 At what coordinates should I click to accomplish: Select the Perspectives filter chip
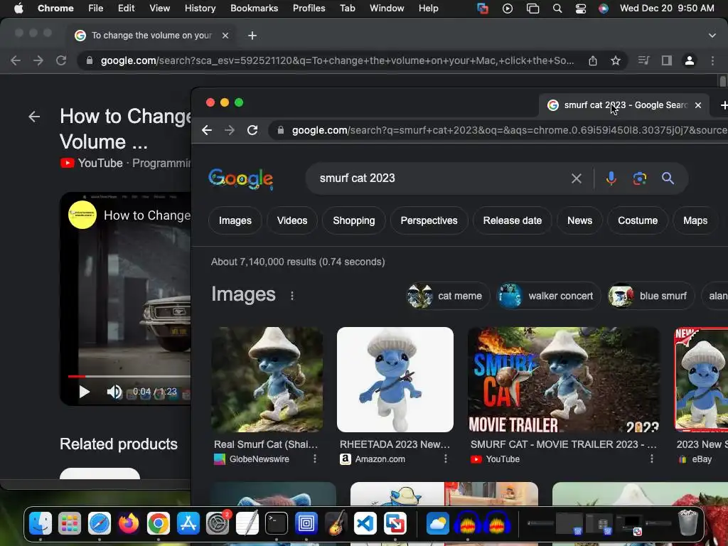point(429,220)
